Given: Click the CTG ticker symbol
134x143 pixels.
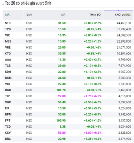Looking at the screenshot, I should point(8,54).
